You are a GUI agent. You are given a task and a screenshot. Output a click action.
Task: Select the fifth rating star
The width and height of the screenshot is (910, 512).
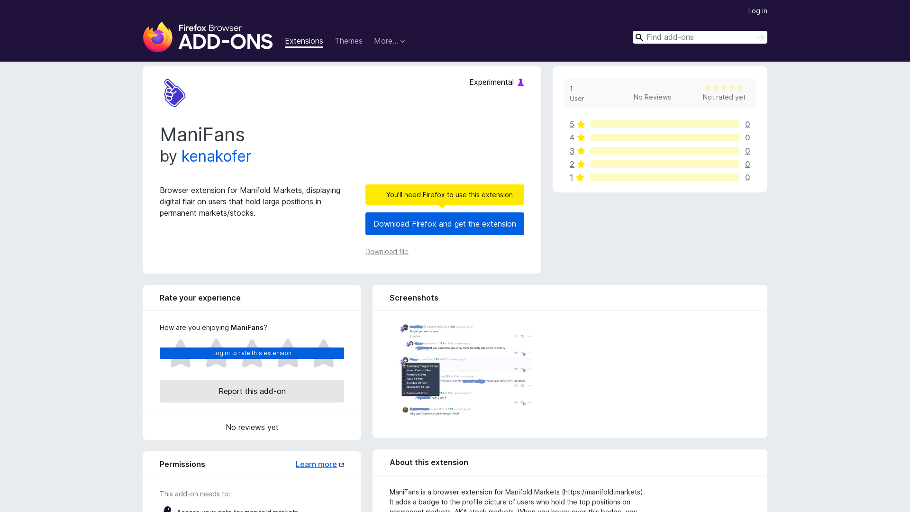coord(324,353)
